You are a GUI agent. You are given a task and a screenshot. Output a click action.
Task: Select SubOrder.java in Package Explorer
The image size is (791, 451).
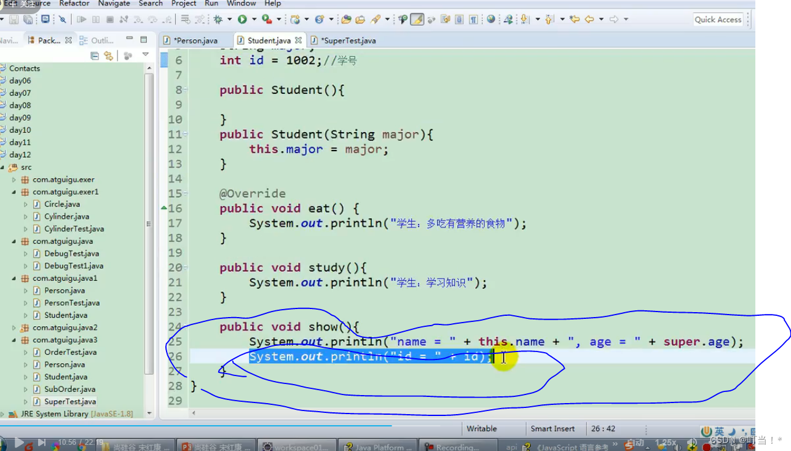[69, 389]
